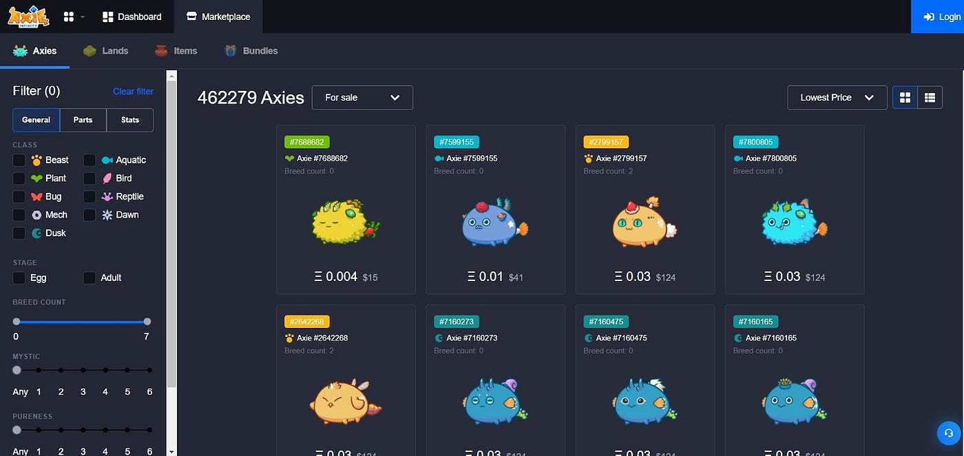Click the #7800805 ID badge

756,142
